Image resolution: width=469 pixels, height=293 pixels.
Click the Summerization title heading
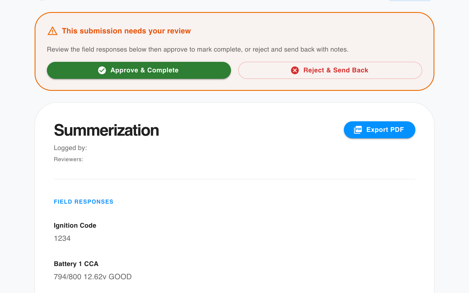106,130
